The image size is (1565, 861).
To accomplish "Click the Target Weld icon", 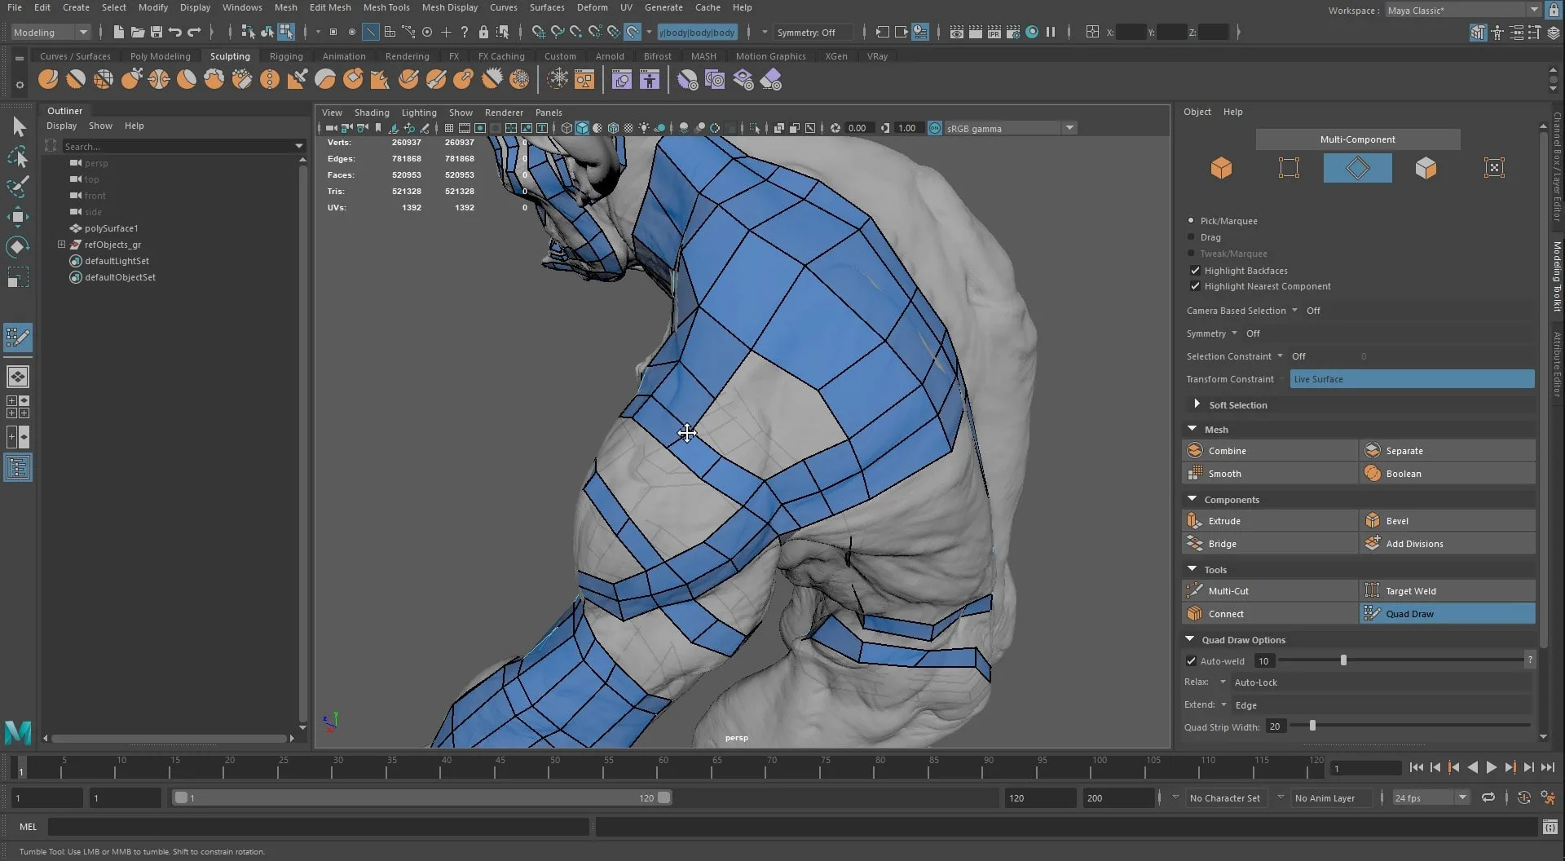I will (x=1373, y=590).
